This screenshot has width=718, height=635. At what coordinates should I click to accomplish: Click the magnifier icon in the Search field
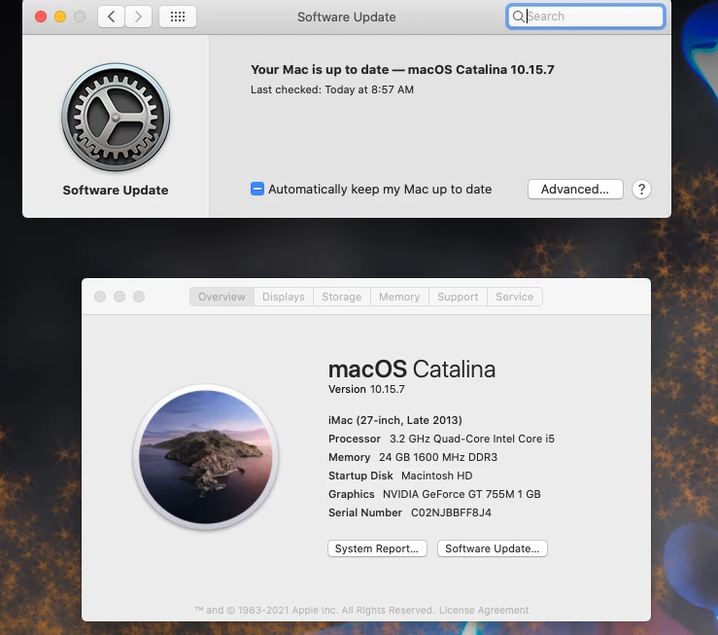pos(518,17)
